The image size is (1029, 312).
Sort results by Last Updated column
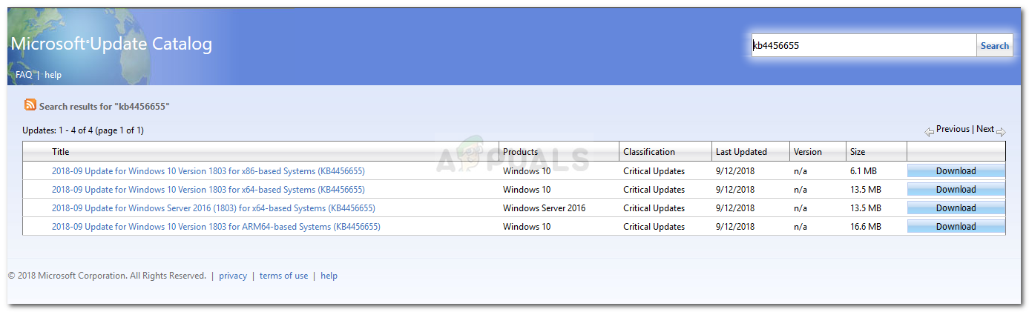click(741, 152)
